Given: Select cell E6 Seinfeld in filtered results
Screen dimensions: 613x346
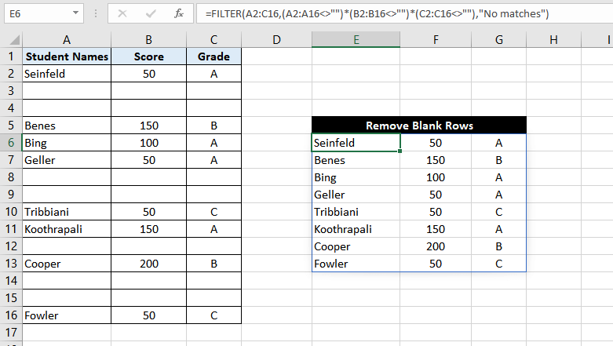Looking at the screenshot, I should (356, 143).
